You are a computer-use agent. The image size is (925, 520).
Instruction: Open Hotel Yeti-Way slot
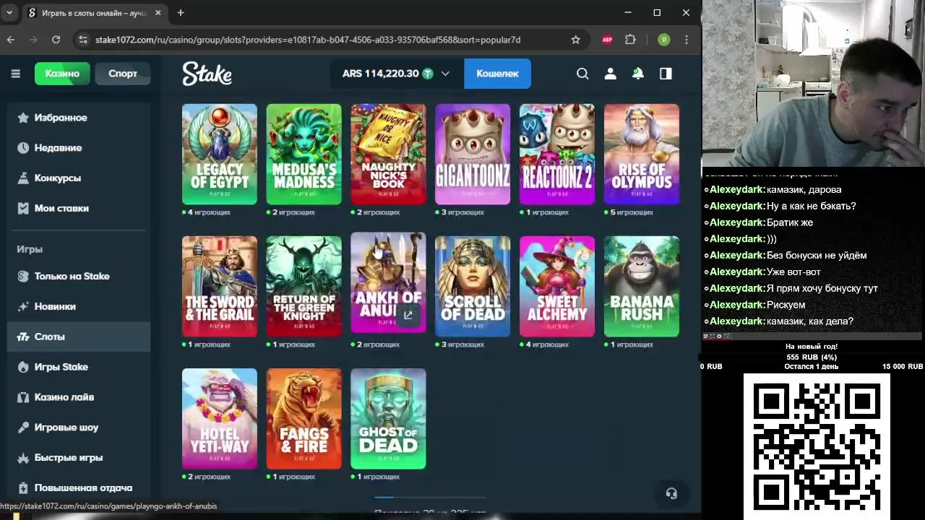point(220,419)
